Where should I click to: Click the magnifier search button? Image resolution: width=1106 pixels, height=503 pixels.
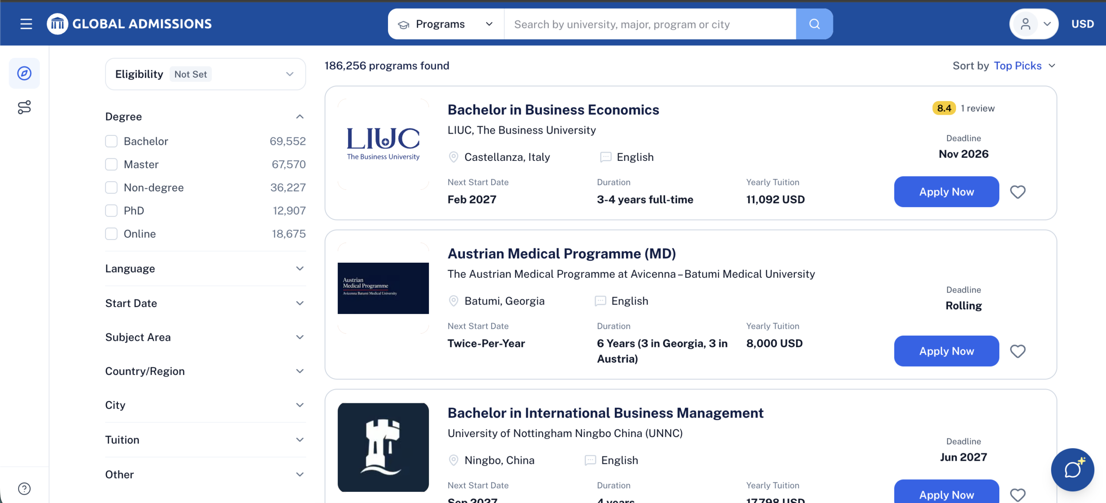[814, 24]
